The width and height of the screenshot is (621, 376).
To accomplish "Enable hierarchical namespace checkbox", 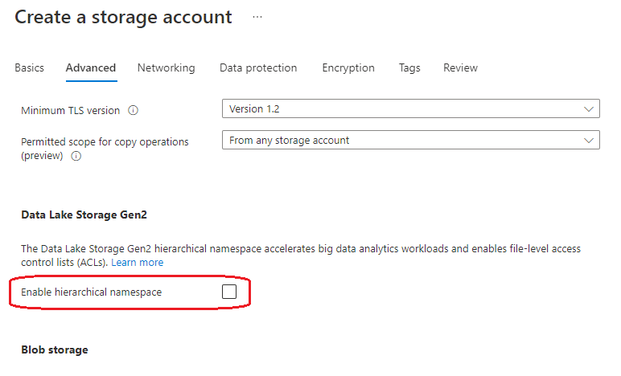I will coord(229,292).
